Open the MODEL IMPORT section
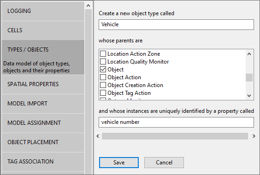The height and width of the screenshot is (175, 260). click(43, 104)
